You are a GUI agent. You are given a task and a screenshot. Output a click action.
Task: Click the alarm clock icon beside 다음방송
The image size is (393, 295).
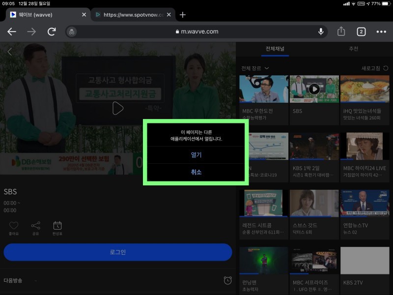[227, 280]
